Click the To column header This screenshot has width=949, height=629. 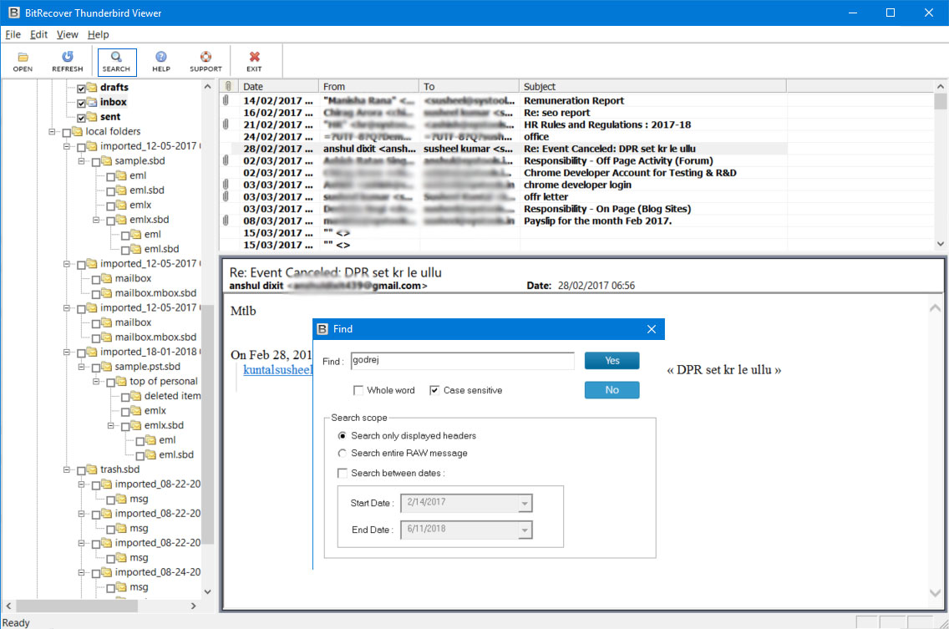pos(469,86)
